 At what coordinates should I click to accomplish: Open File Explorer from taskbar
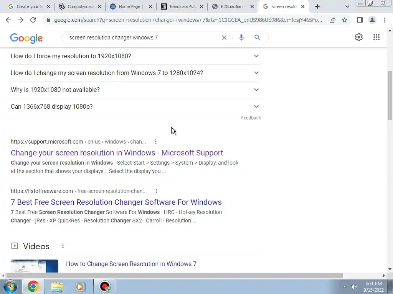(57, 286)
